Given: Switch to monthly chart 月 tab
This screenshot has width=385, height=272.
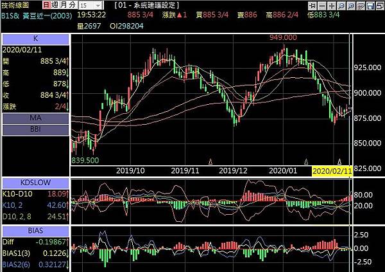Looking at the screenshot, I should 64,5.
